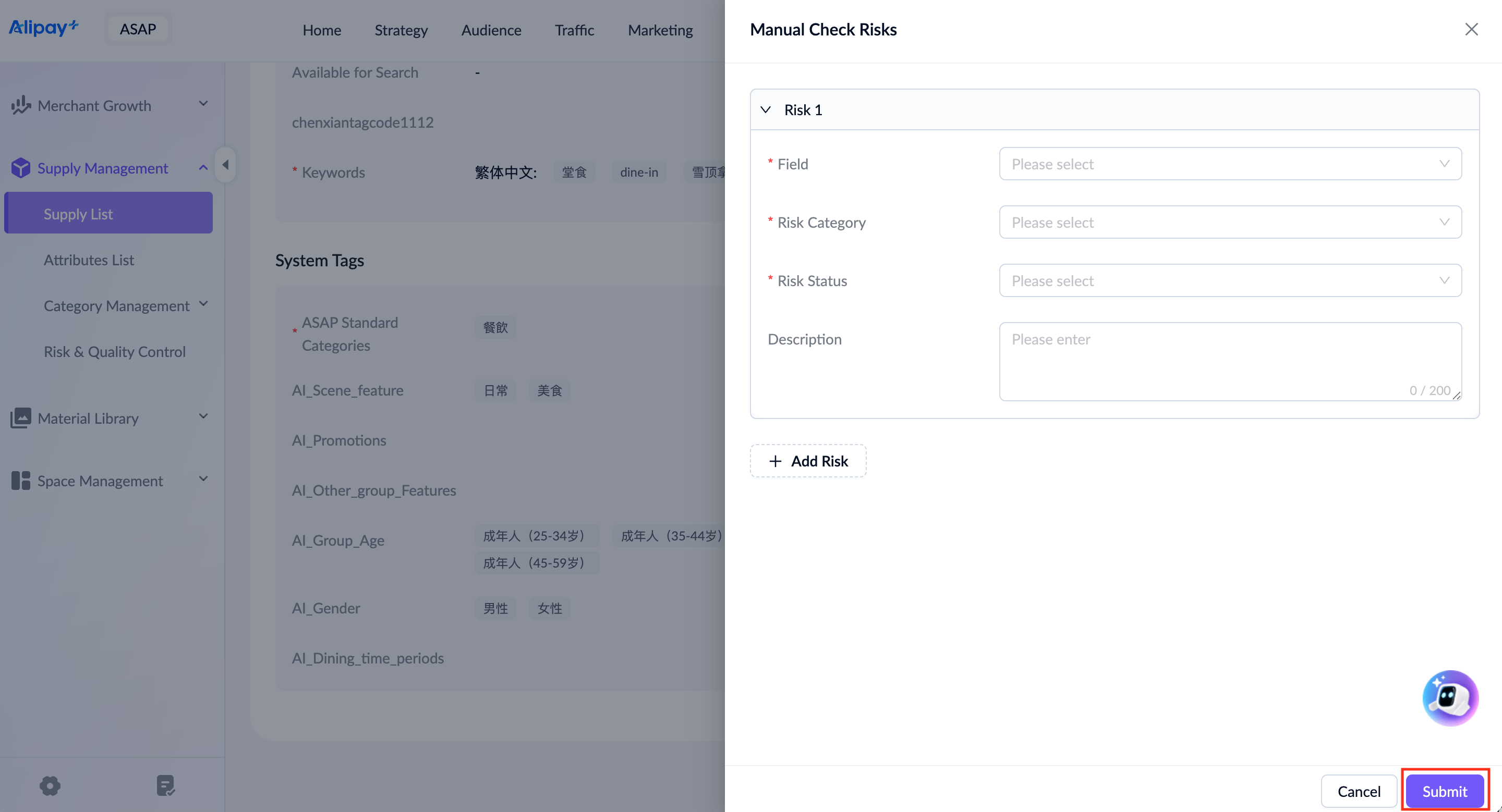Click the Space Management layout icon

point(20,481)
